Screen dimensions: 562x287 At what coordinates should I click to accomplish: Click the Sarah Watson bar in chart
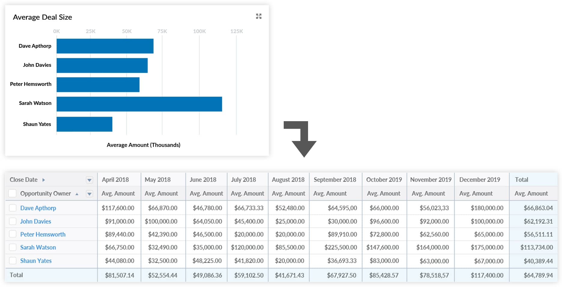click(139, 104)
